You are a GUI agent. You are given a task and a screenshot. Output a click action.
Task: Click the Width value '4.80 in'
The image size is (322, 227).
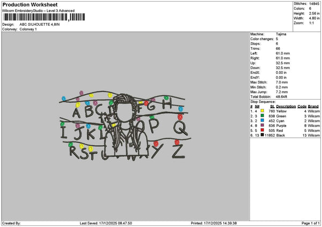(x=314, y=18)
